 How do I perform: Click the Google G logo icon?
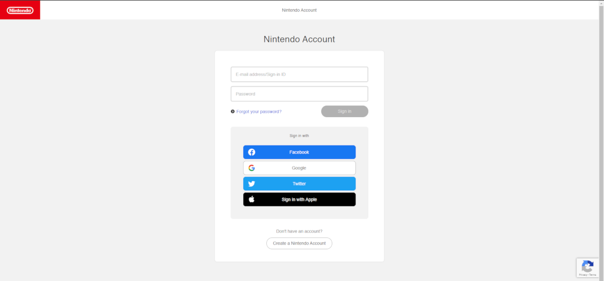click(x=252, y=168)
